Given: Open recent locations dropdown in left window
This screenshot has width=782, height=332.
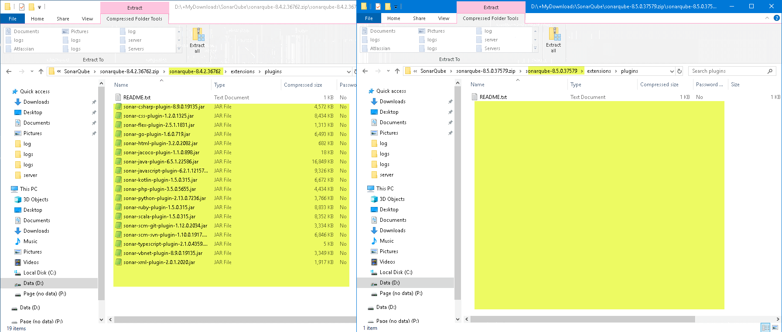Looking at the screenshot, I should coord(32,71).
